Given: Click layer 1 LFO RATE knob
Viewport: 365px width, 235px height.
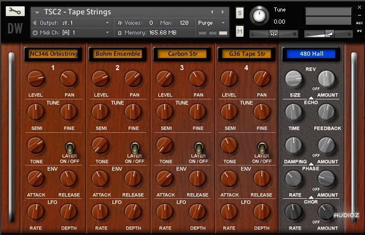Looking at the screenshot, I should (36, 212).
